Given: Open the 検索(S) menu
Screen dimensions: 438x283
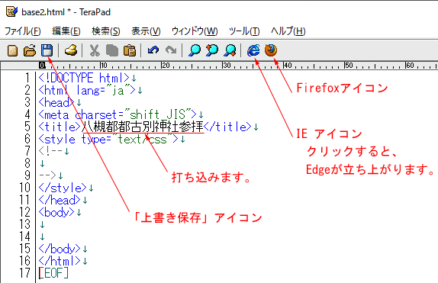Looking at the screenshot, I should coord(106,31).
